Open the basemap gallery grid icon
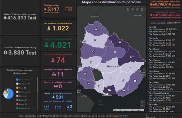Image resolution: width=182 pixels, height=118 pixels. pos(142,9)
